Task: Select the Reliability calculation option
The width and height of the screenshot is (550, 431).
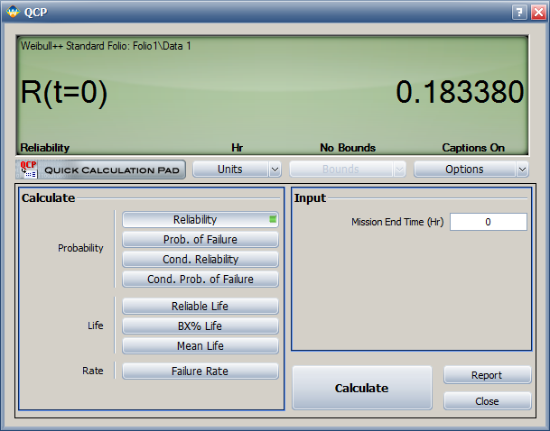Action: click(x=200, y=219)
